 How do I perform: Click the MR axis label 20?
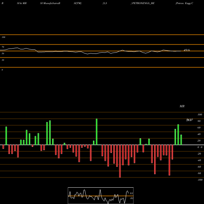point(199,141)
